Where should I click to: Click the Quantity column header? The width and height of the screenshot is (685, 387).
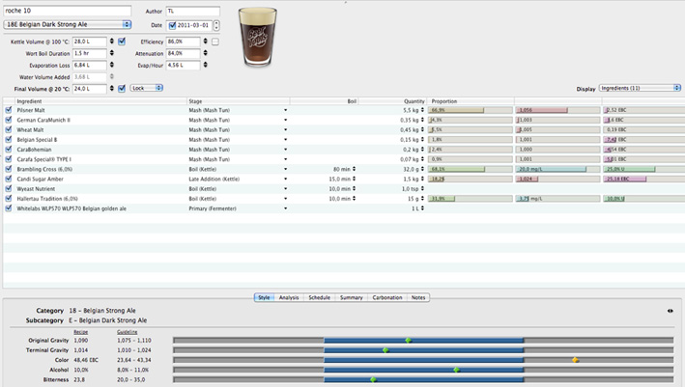tap(414, 100)
